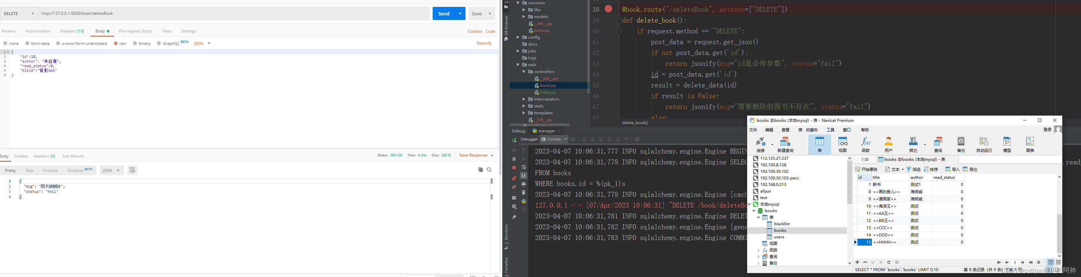Copy response with Postman copy icon

481,170
